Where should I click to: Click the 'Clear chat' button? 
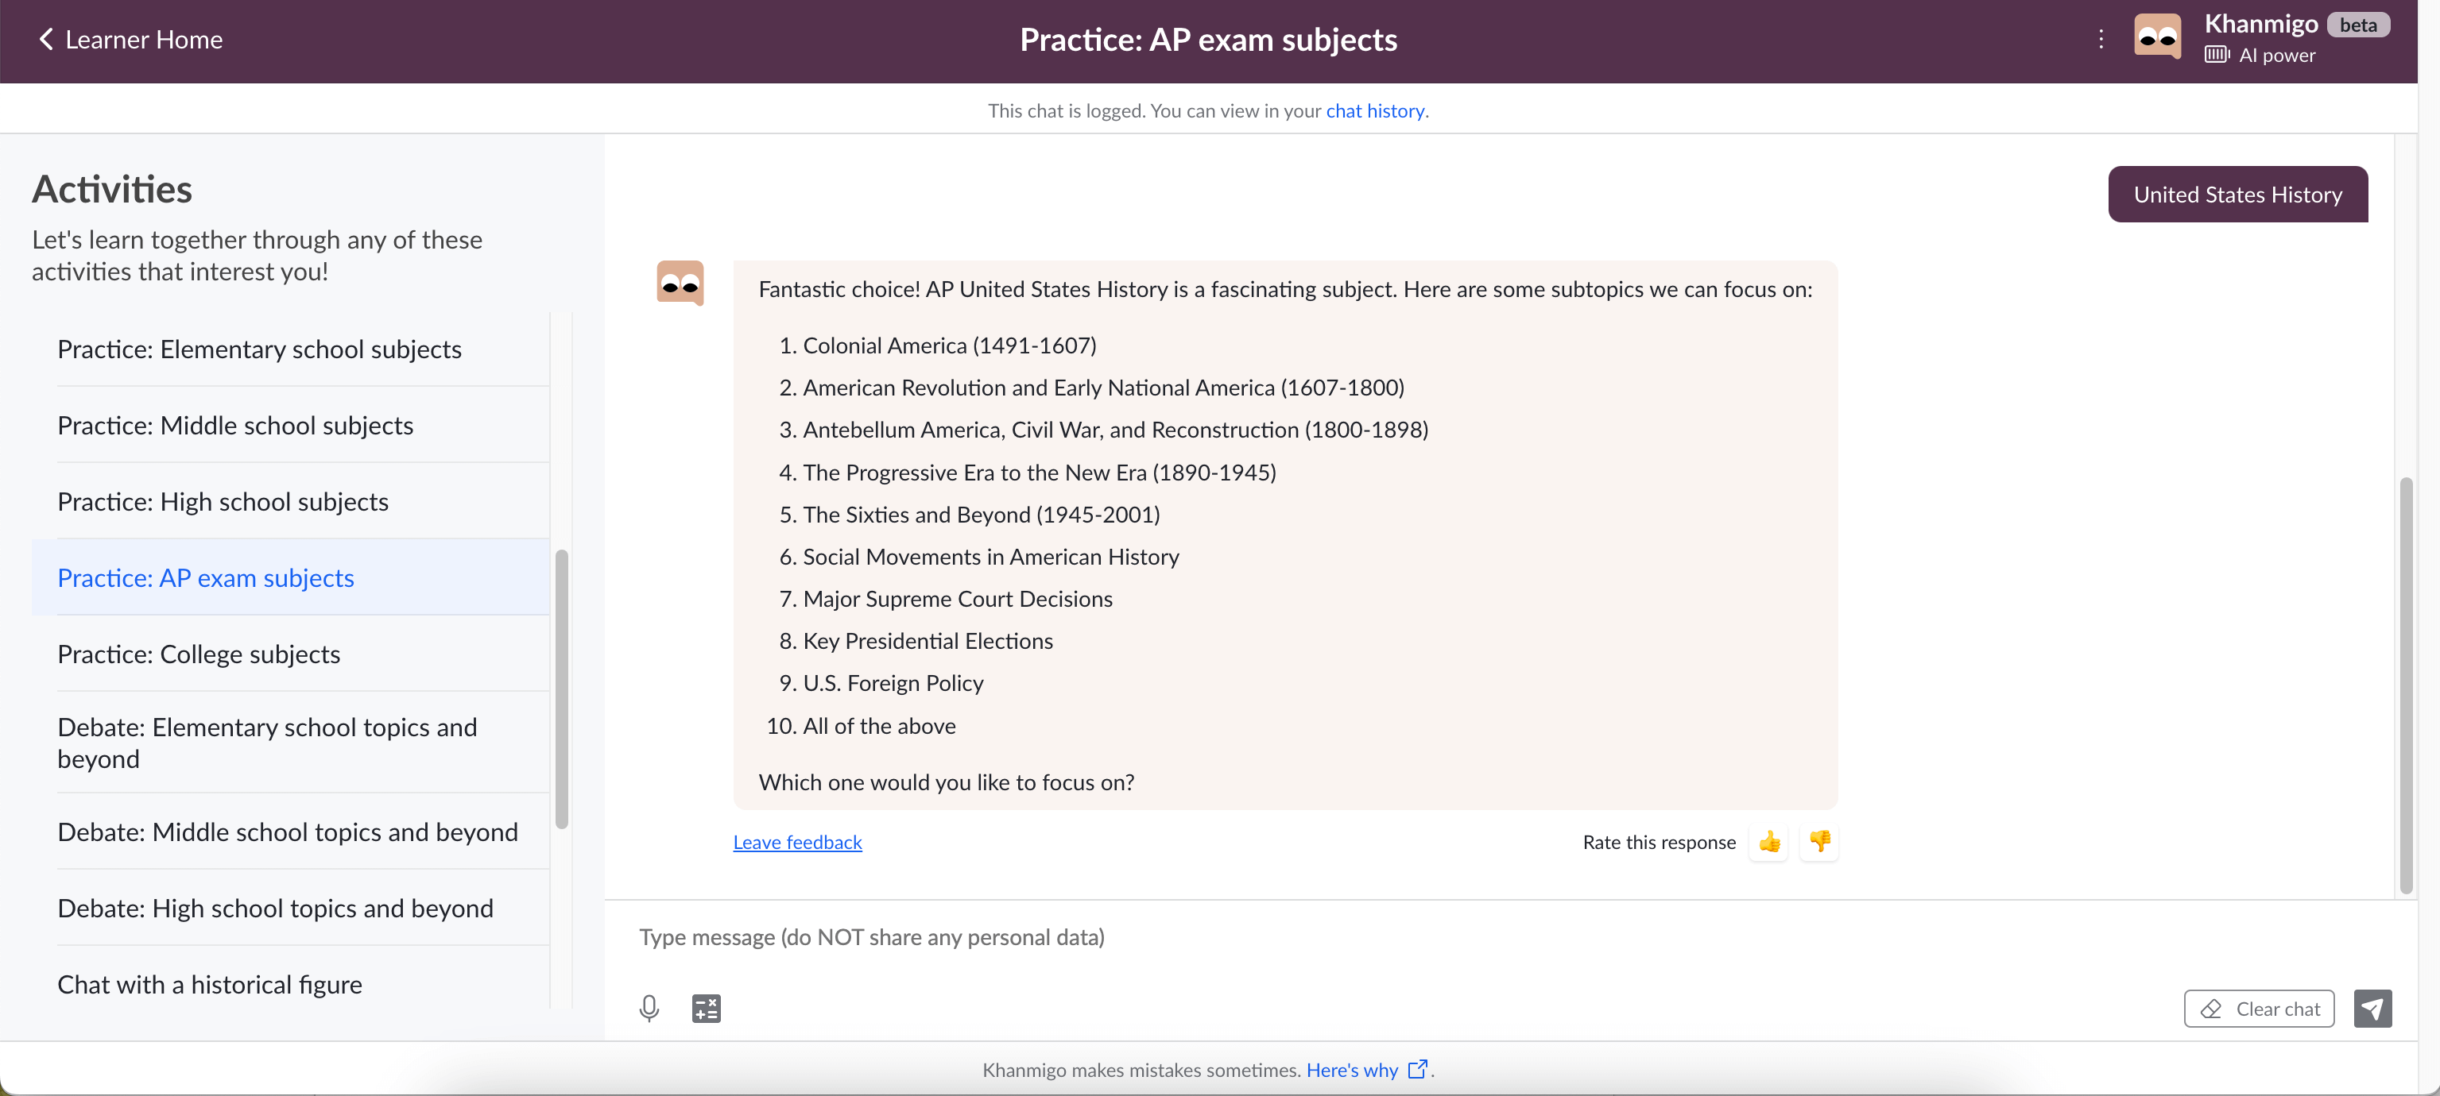2260,1007
